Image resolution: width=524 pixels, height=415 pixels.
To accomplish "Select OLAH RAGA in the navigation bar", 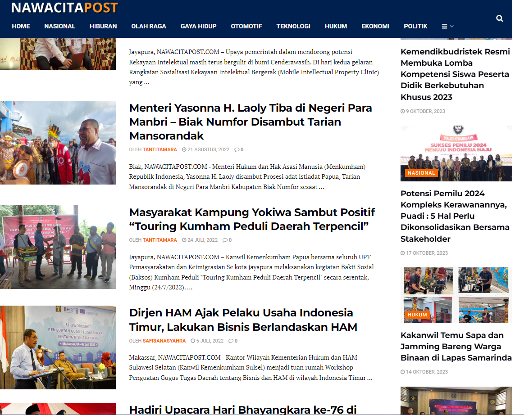I will click(149, 26).
